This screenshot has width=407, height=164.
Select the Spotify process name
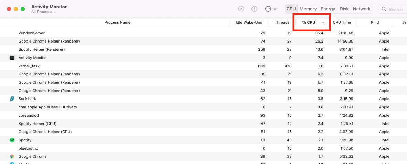25,140
